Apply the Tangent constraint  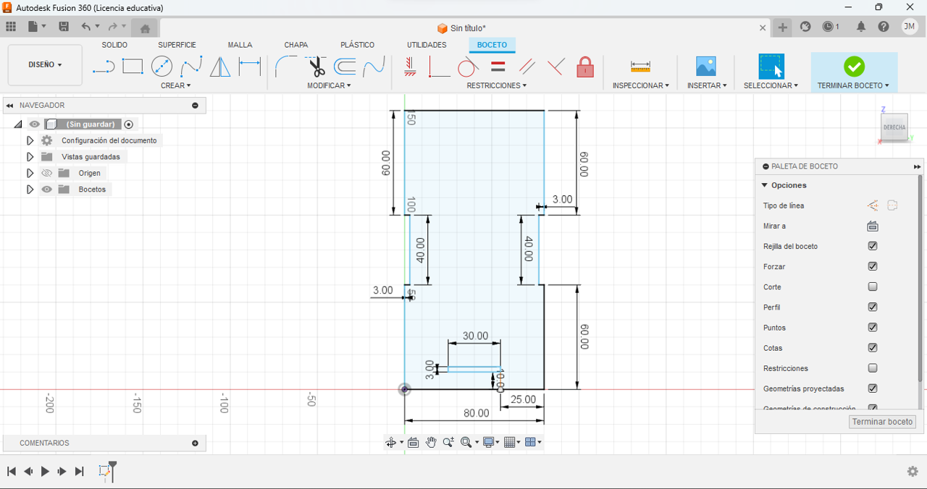(x=468, y=67)
